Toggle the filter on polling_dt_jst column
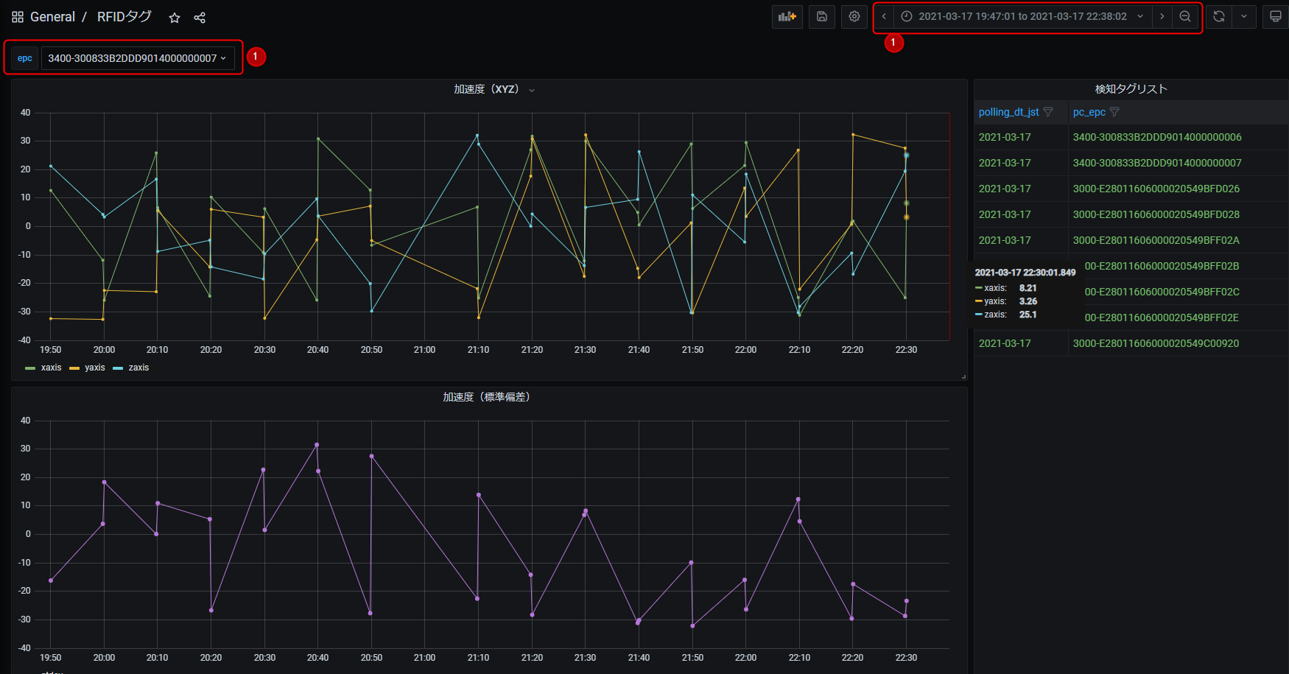The width and height of the screenshot is (1289, 674). pyautogui.click(x=1048, y=112)
